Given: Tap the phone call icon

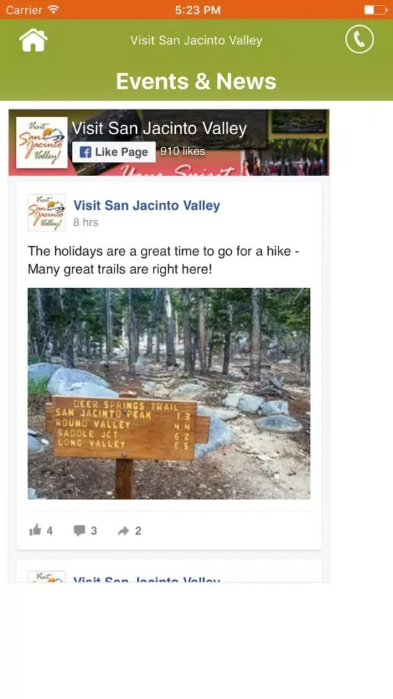Looking at the screenshot, I should (x=359, y=39).
